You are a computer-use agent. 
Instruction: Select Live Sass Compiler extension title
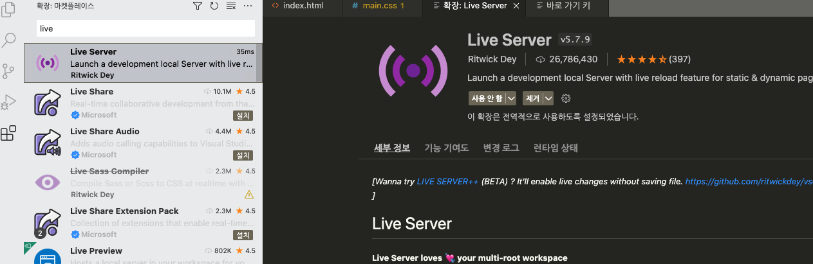[109, 171]
